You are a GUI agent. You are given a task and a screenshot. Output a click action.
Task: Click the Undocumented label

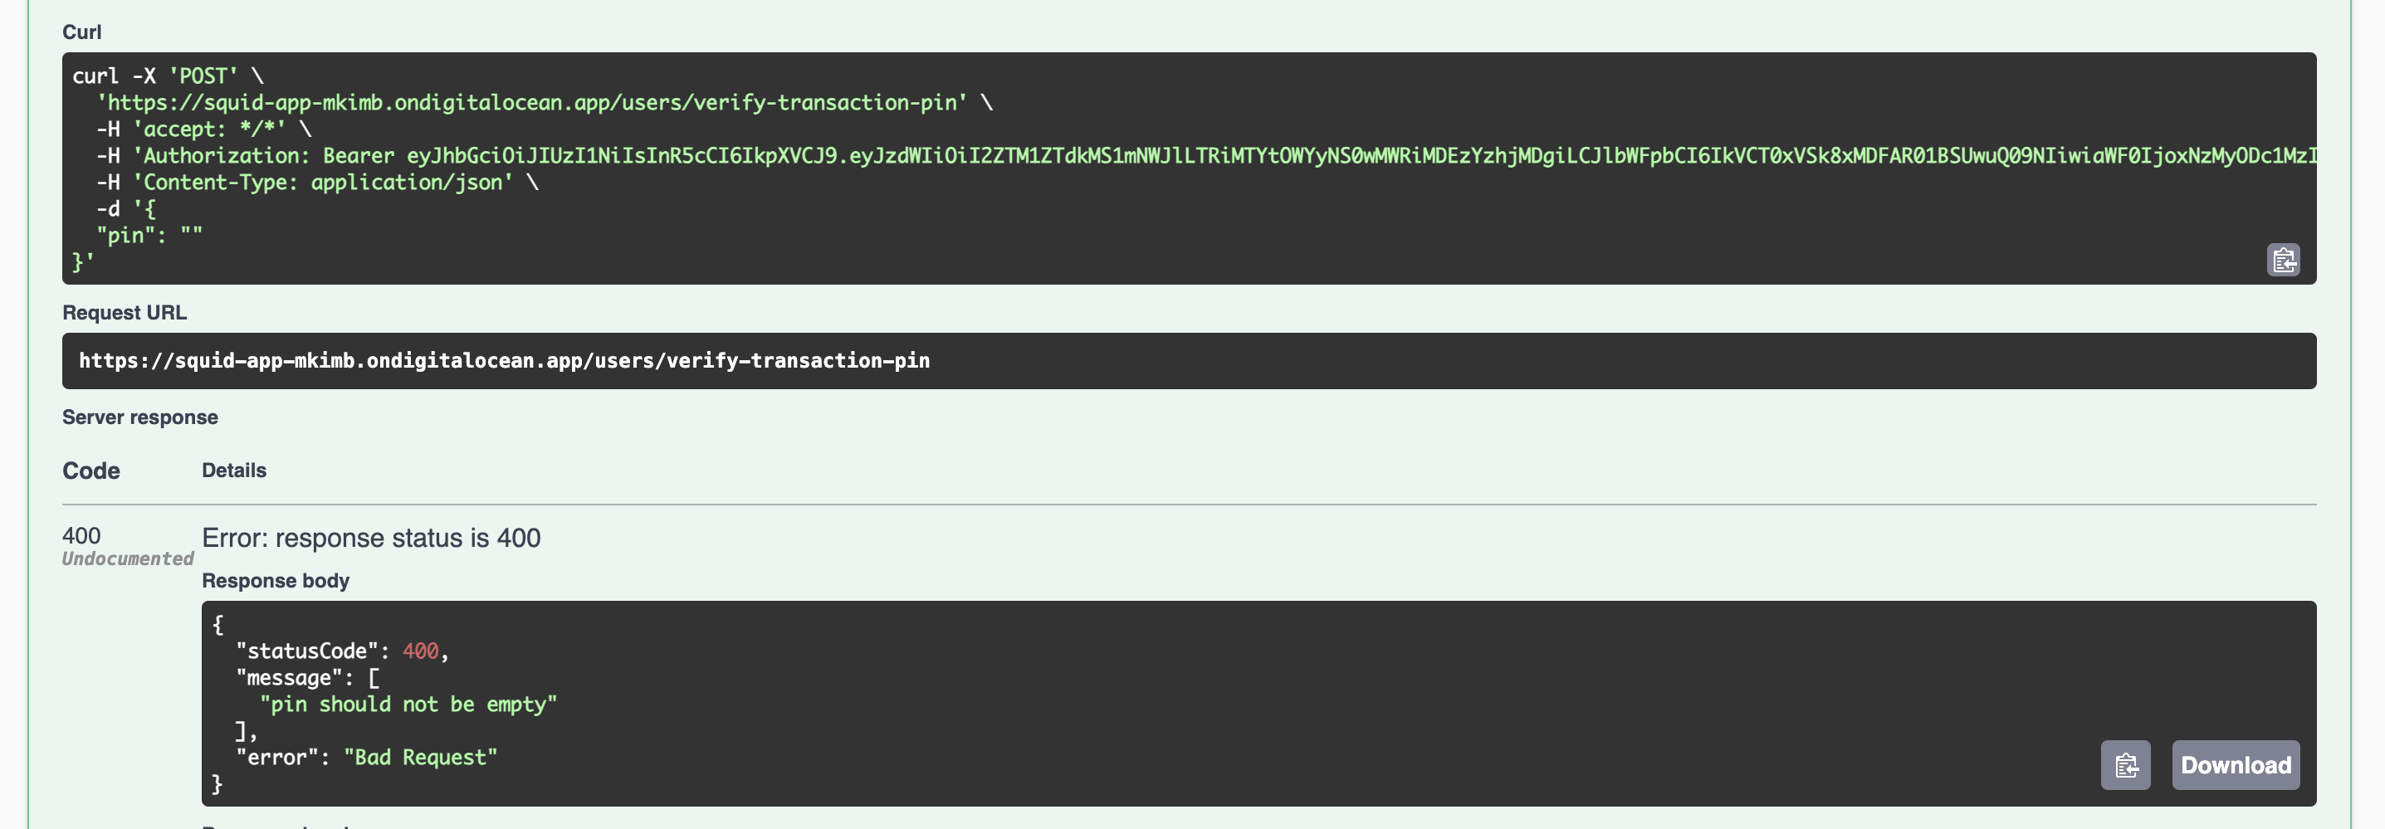[x=128, y=558]
